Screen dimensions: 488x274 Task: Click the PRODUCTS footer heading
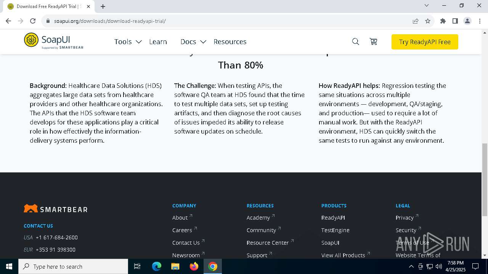pyautogui.click(x=334, y=205)
